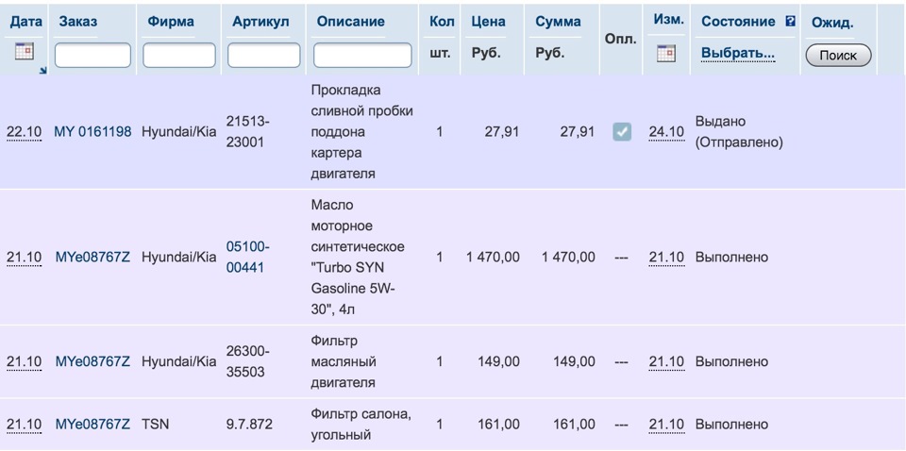The width and height of the screenshot is (906, 451).
Task: Click the Заказ filter input field
Action: tap(93, 56)
